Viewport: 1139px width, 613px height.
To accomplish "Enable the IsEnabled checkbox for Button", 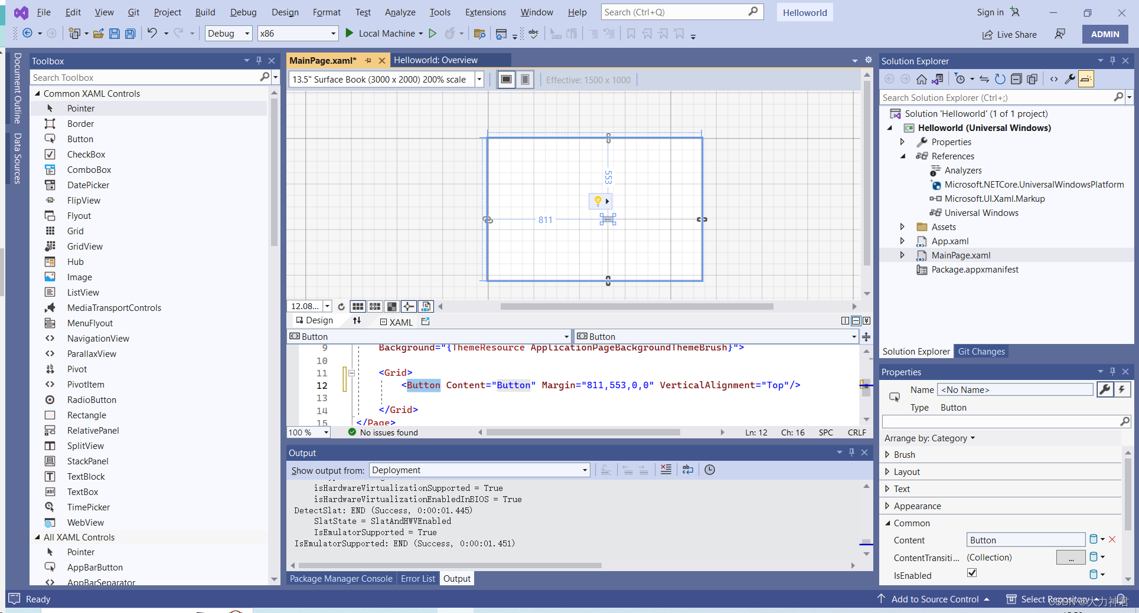I will pyautogui.click(x=971, y=573).
